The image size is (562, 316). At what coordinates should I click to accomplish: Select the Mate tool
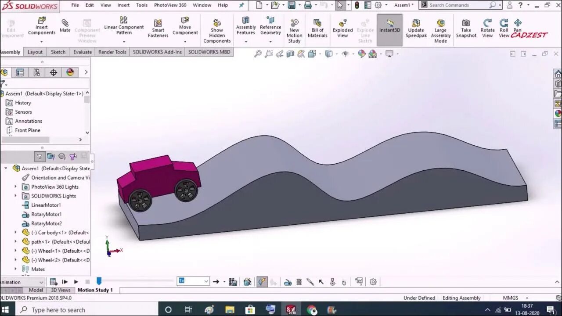tap(65, 24)
